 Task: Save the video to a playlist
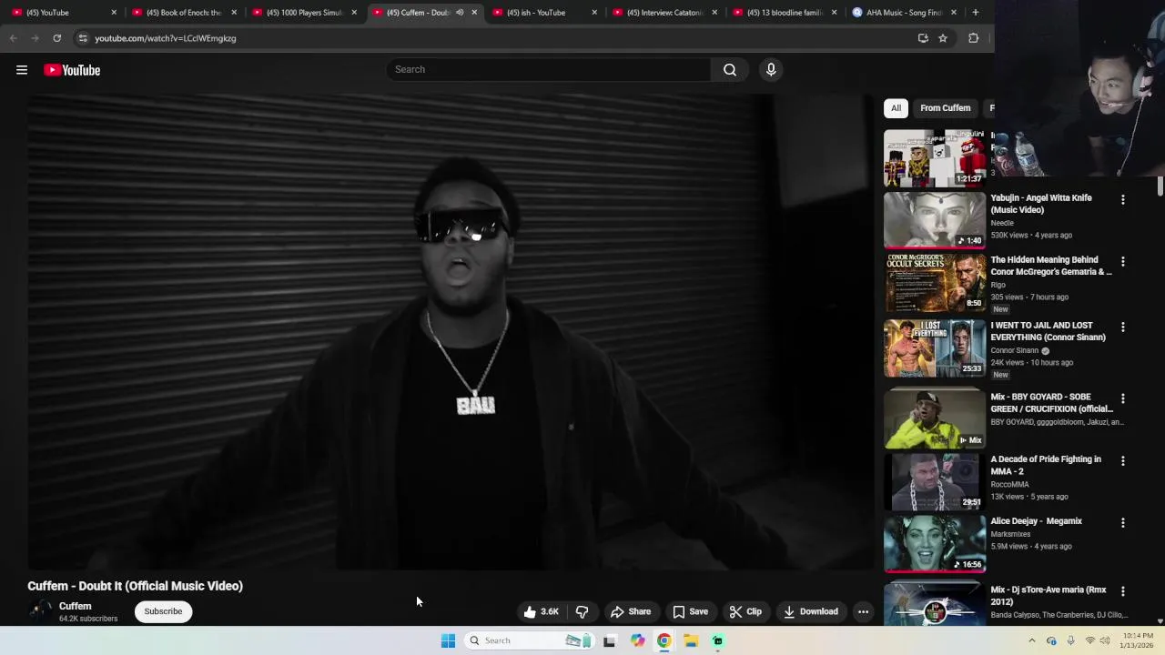coord(690,611)
